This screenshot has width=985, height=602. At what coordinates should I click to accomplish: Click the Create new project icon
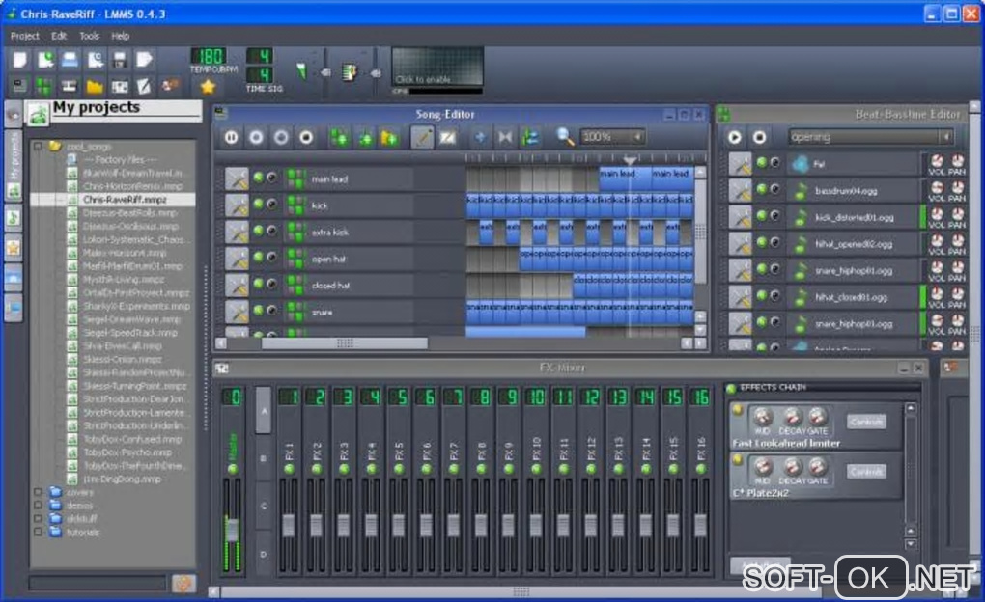[20, 60]
